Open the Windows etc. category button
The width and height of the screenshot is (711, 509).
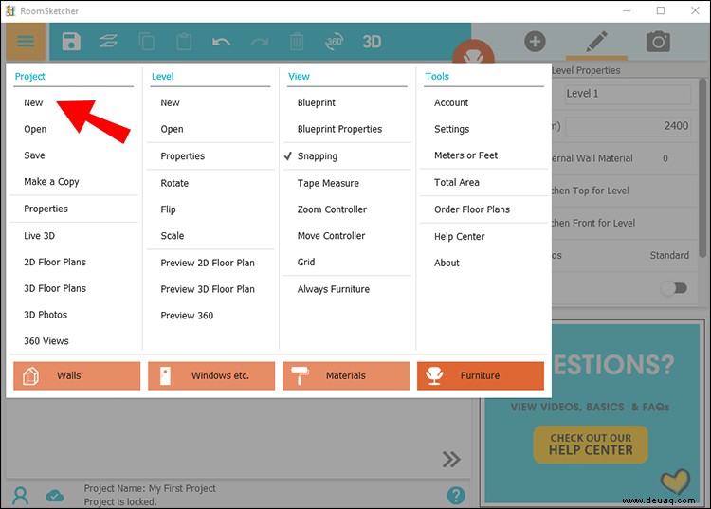click(x=211, y=375)
